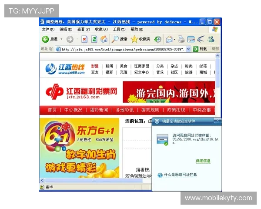The height and width of the screenshot is (209, 261).
Task: Open Favorites (收藏夹) star
Action: 141,39
